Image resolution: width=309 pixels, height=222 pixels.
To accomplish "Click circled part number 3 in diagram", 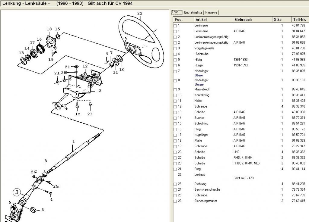I will click(x=17, y=192).
